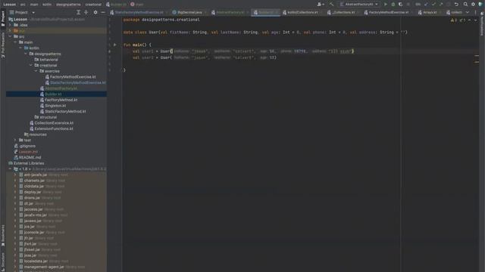This screenshot has width=485, height=272.
Task: Expand the test folder
Action: [x=15, y=140]
